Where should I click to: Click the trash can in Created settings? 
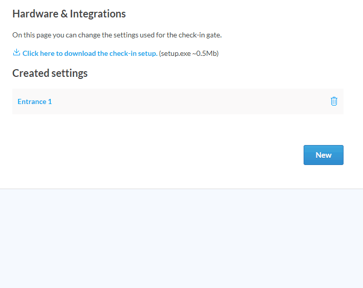[x=334, y=101]
